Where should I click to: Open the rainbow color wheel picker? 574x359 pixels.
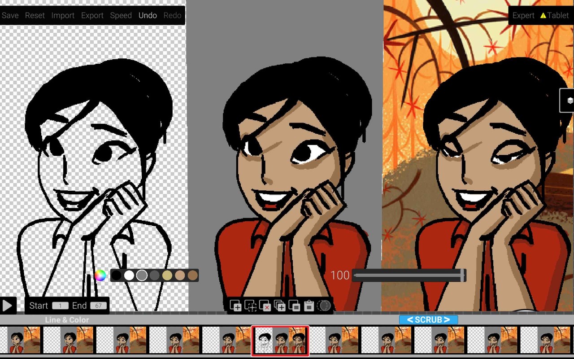pos(100,276)
